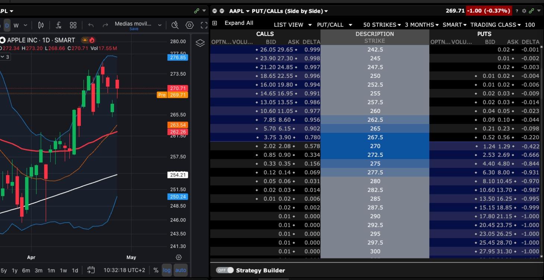Toggle log scale on the chart
The height and width of the screenshot is (280, 544).
(167, 270)
